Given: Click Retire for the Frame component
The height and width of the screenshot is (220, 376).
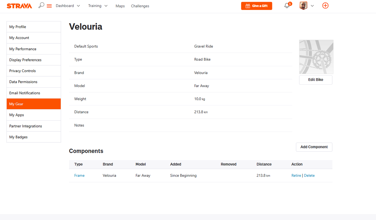Looking at the screenshot, I should pyautogui.click(x=296, y=175).
